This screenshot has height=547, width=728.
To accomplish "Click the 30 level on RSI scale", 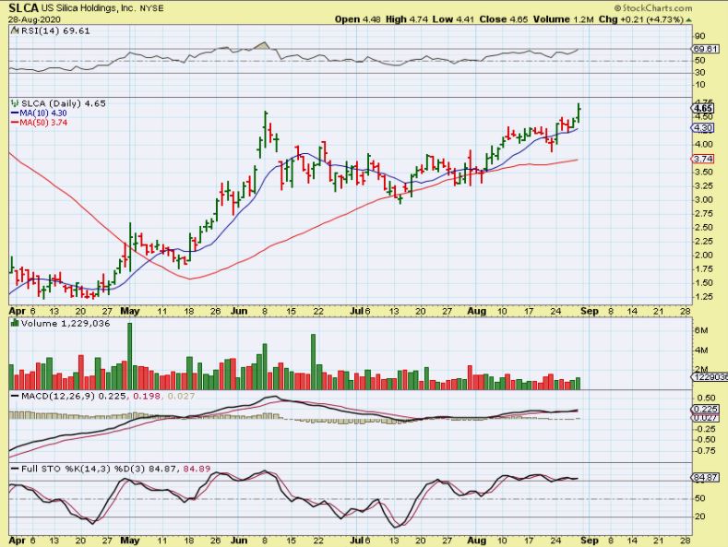I will pyautogui.click(x=700, y=73).
